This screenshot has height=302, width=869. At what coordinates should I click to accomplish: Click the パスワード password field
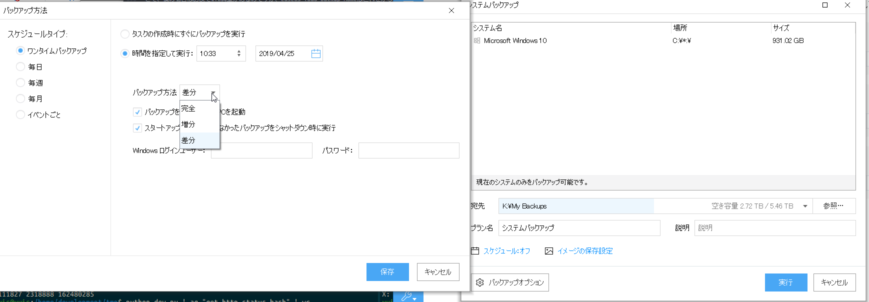point(409,150)
